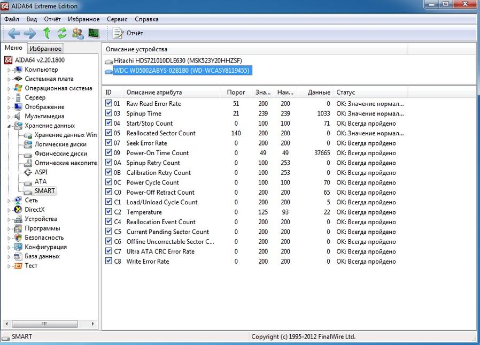Click the Мультимедиа speaker icon
Screen dimensions: 480x345
pos(18,116)
